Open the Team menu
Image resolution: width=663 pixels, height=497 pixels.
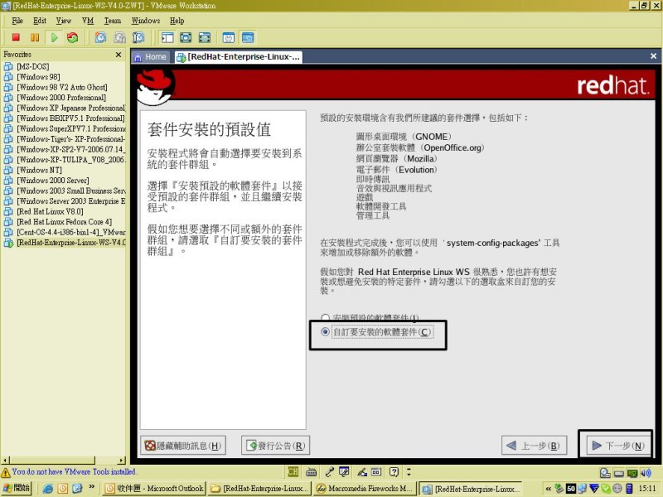point(113,21)
